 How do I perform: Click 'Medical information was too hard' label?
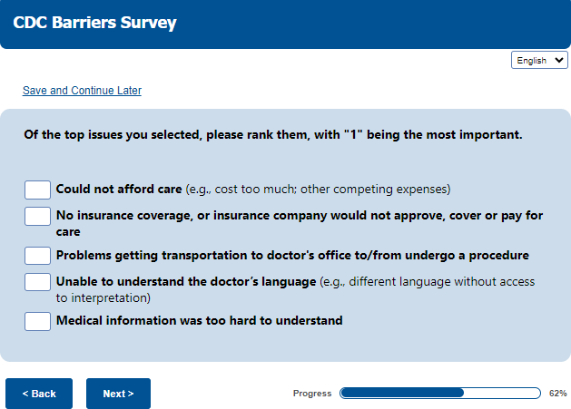(199, 321)
